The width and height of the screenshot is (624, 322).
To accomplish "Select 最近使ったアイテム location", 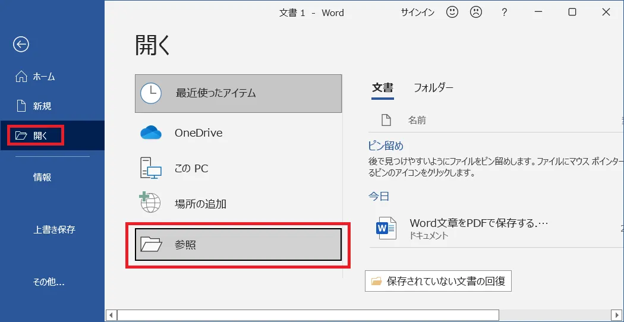I will click(x=238, y=93).
